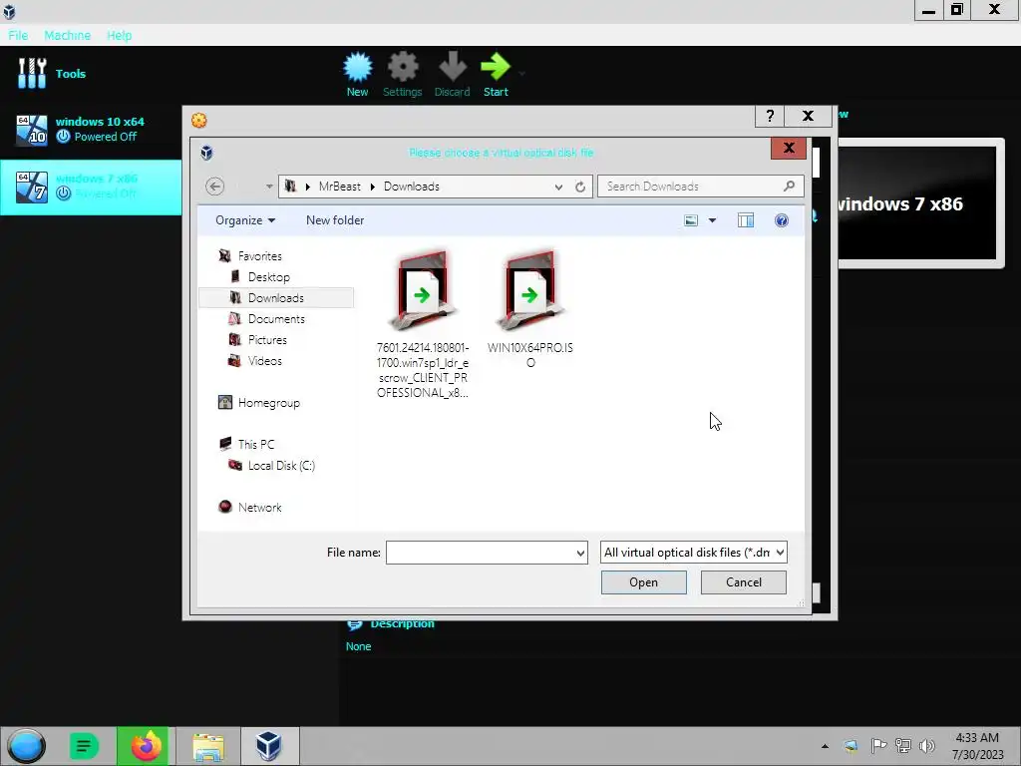Image resolution: width=1021 pixels, height=766 pixels.
Task: Show hidden tray icons arrow
Action: click(825, 746)
